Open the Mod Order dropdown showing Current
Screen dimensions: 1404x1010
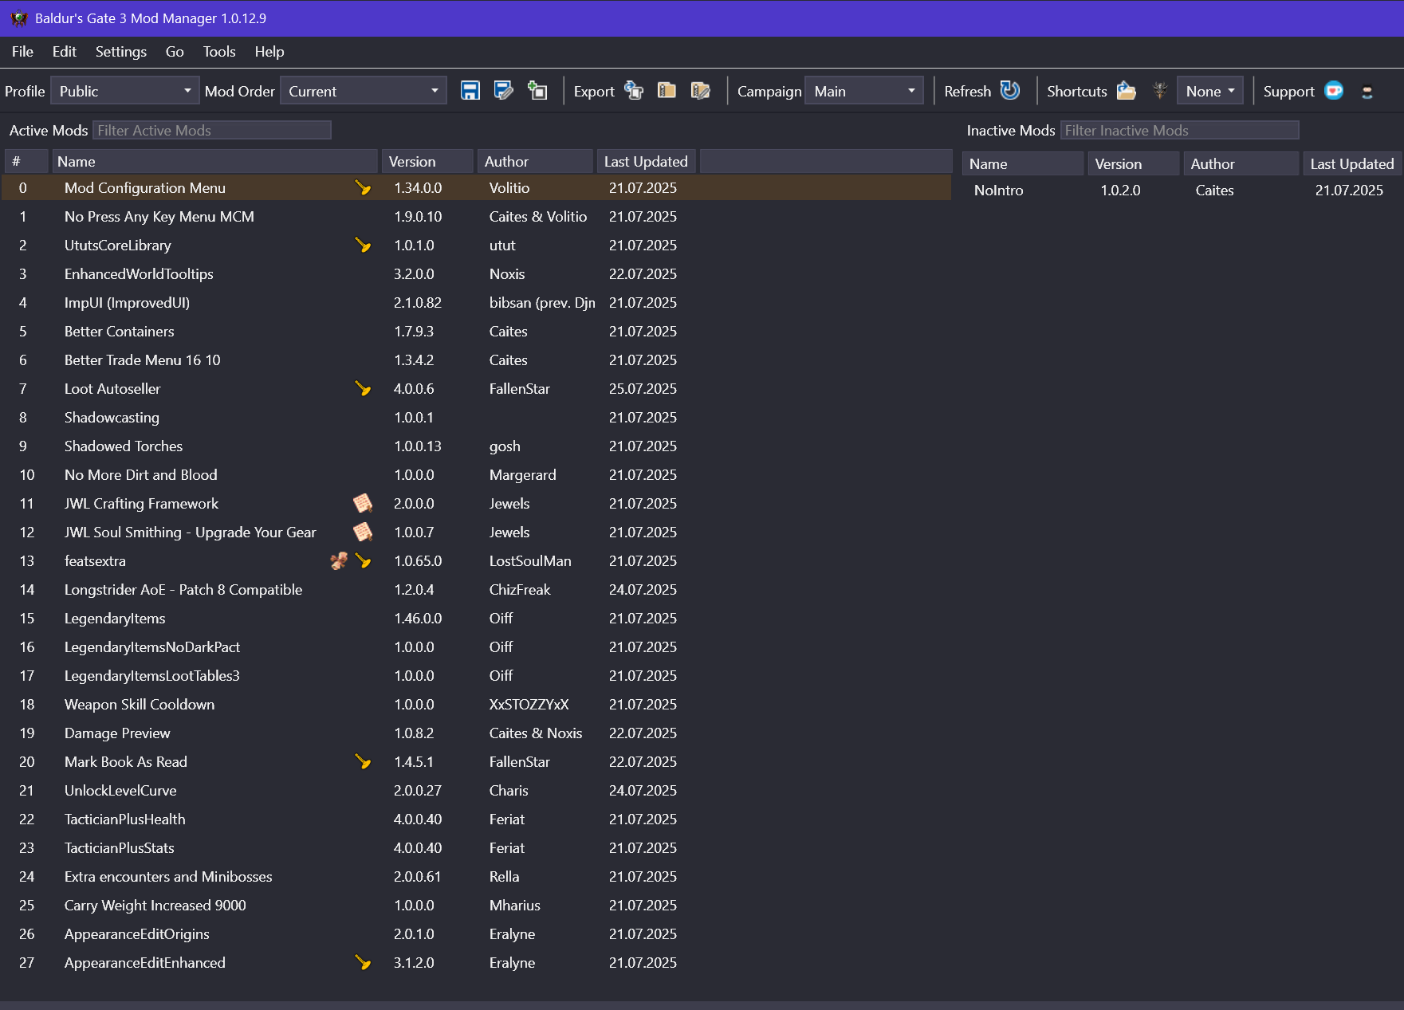[363, 91]
